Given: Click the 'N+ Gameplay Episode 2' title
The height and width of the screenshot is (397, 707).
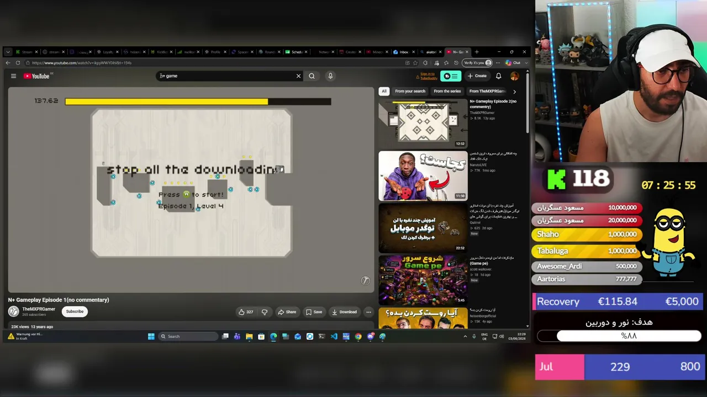Looking at the screenshot, I should coord(493,104).
